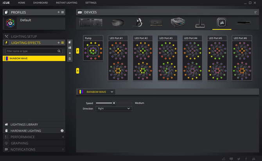262x161 pixels.
Task: Select the headset device icon
Action: coord(138,22)
